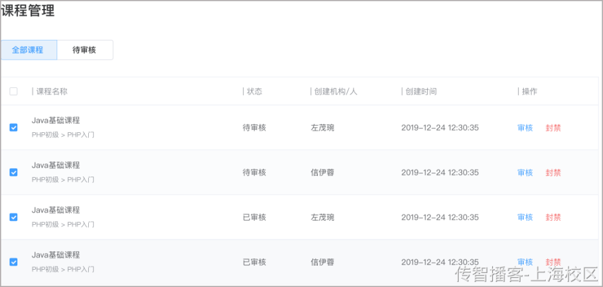The image size is (603, 287).
Task: Open the 待审核 tab
Action: pyautogui.click(x=84, y=50)
